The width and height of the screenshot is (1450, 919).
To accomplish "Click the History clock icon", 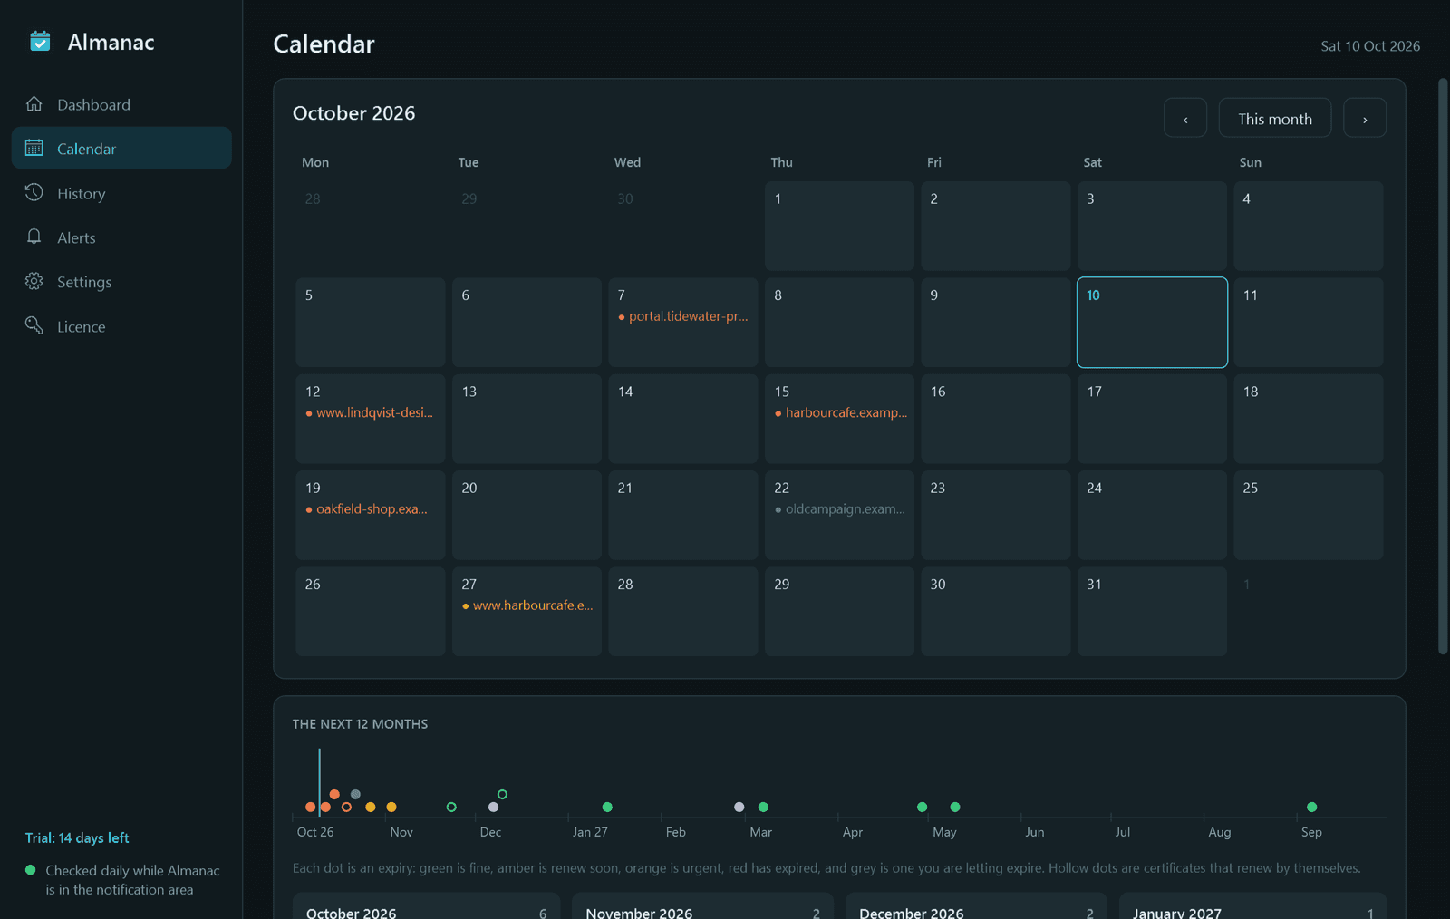I will coord(34,192).
